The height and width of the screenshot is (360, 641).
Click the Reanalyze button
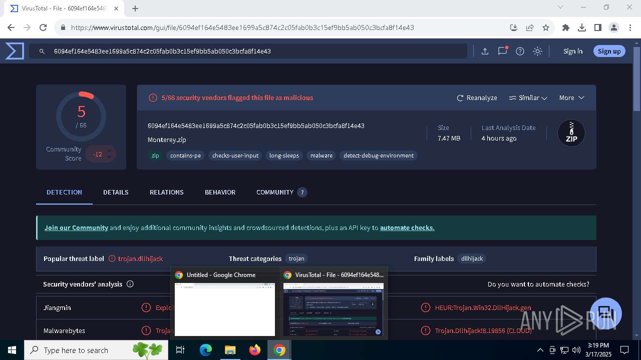point(477,97)
